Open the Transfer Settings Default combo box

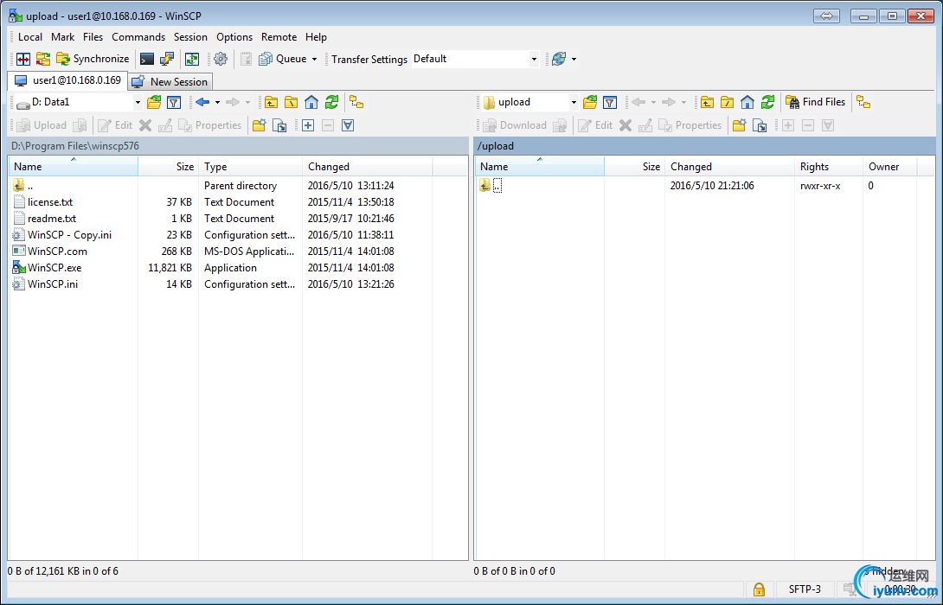[474, 59]
